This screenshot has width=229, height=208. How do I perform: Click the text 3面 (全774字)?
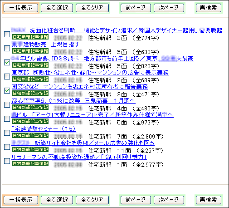138,38
